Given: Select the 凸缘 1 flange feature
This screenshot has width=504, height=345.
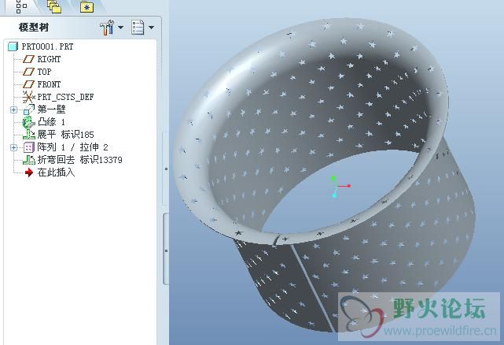Looking at the screenshot, I should coord(51,122).
